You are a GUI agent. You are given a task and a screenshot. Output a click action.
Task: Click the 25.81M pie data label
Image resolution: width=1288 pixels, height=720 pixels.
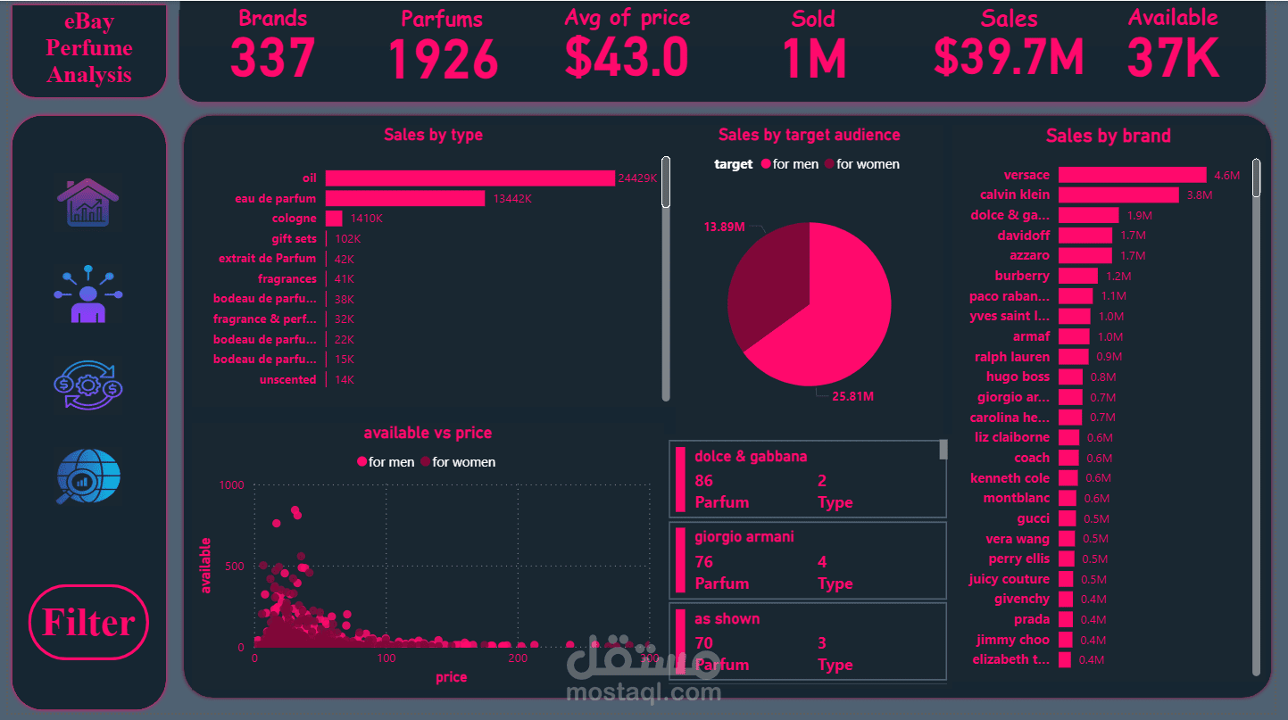(x=852, y=396)
